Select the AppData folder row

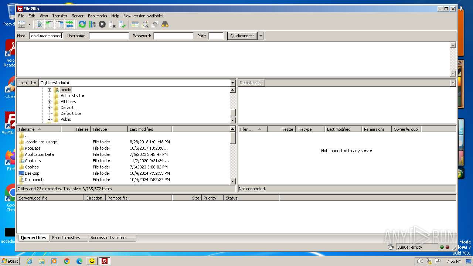[x=123, y=148]
